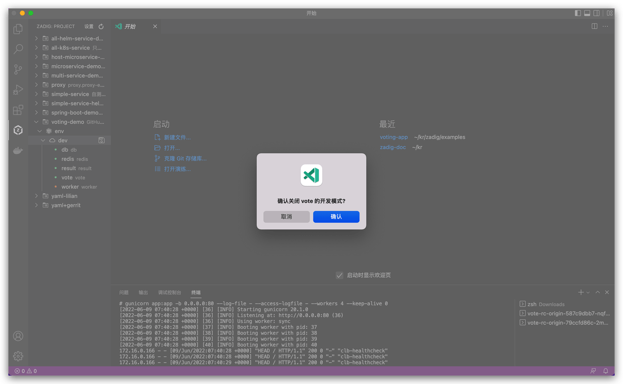Select the 调试控制台 tab
Screen dimensions: 623x384
pos(170,292)
